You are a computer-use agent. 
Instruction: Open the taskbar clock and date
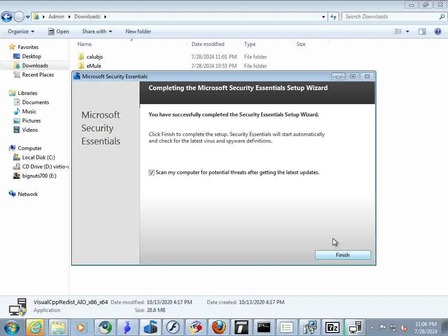pos(426,328)
